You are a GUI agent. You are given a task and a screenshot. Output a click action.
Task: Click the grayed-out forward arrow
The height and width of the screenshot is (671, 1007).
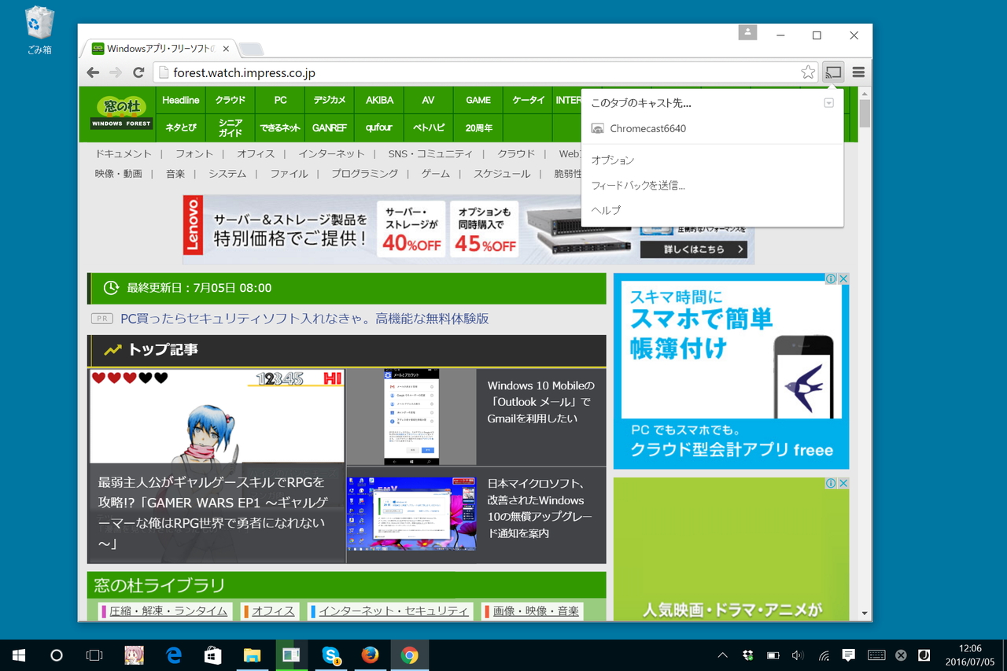pyautogui.click(x=116, y=72)
